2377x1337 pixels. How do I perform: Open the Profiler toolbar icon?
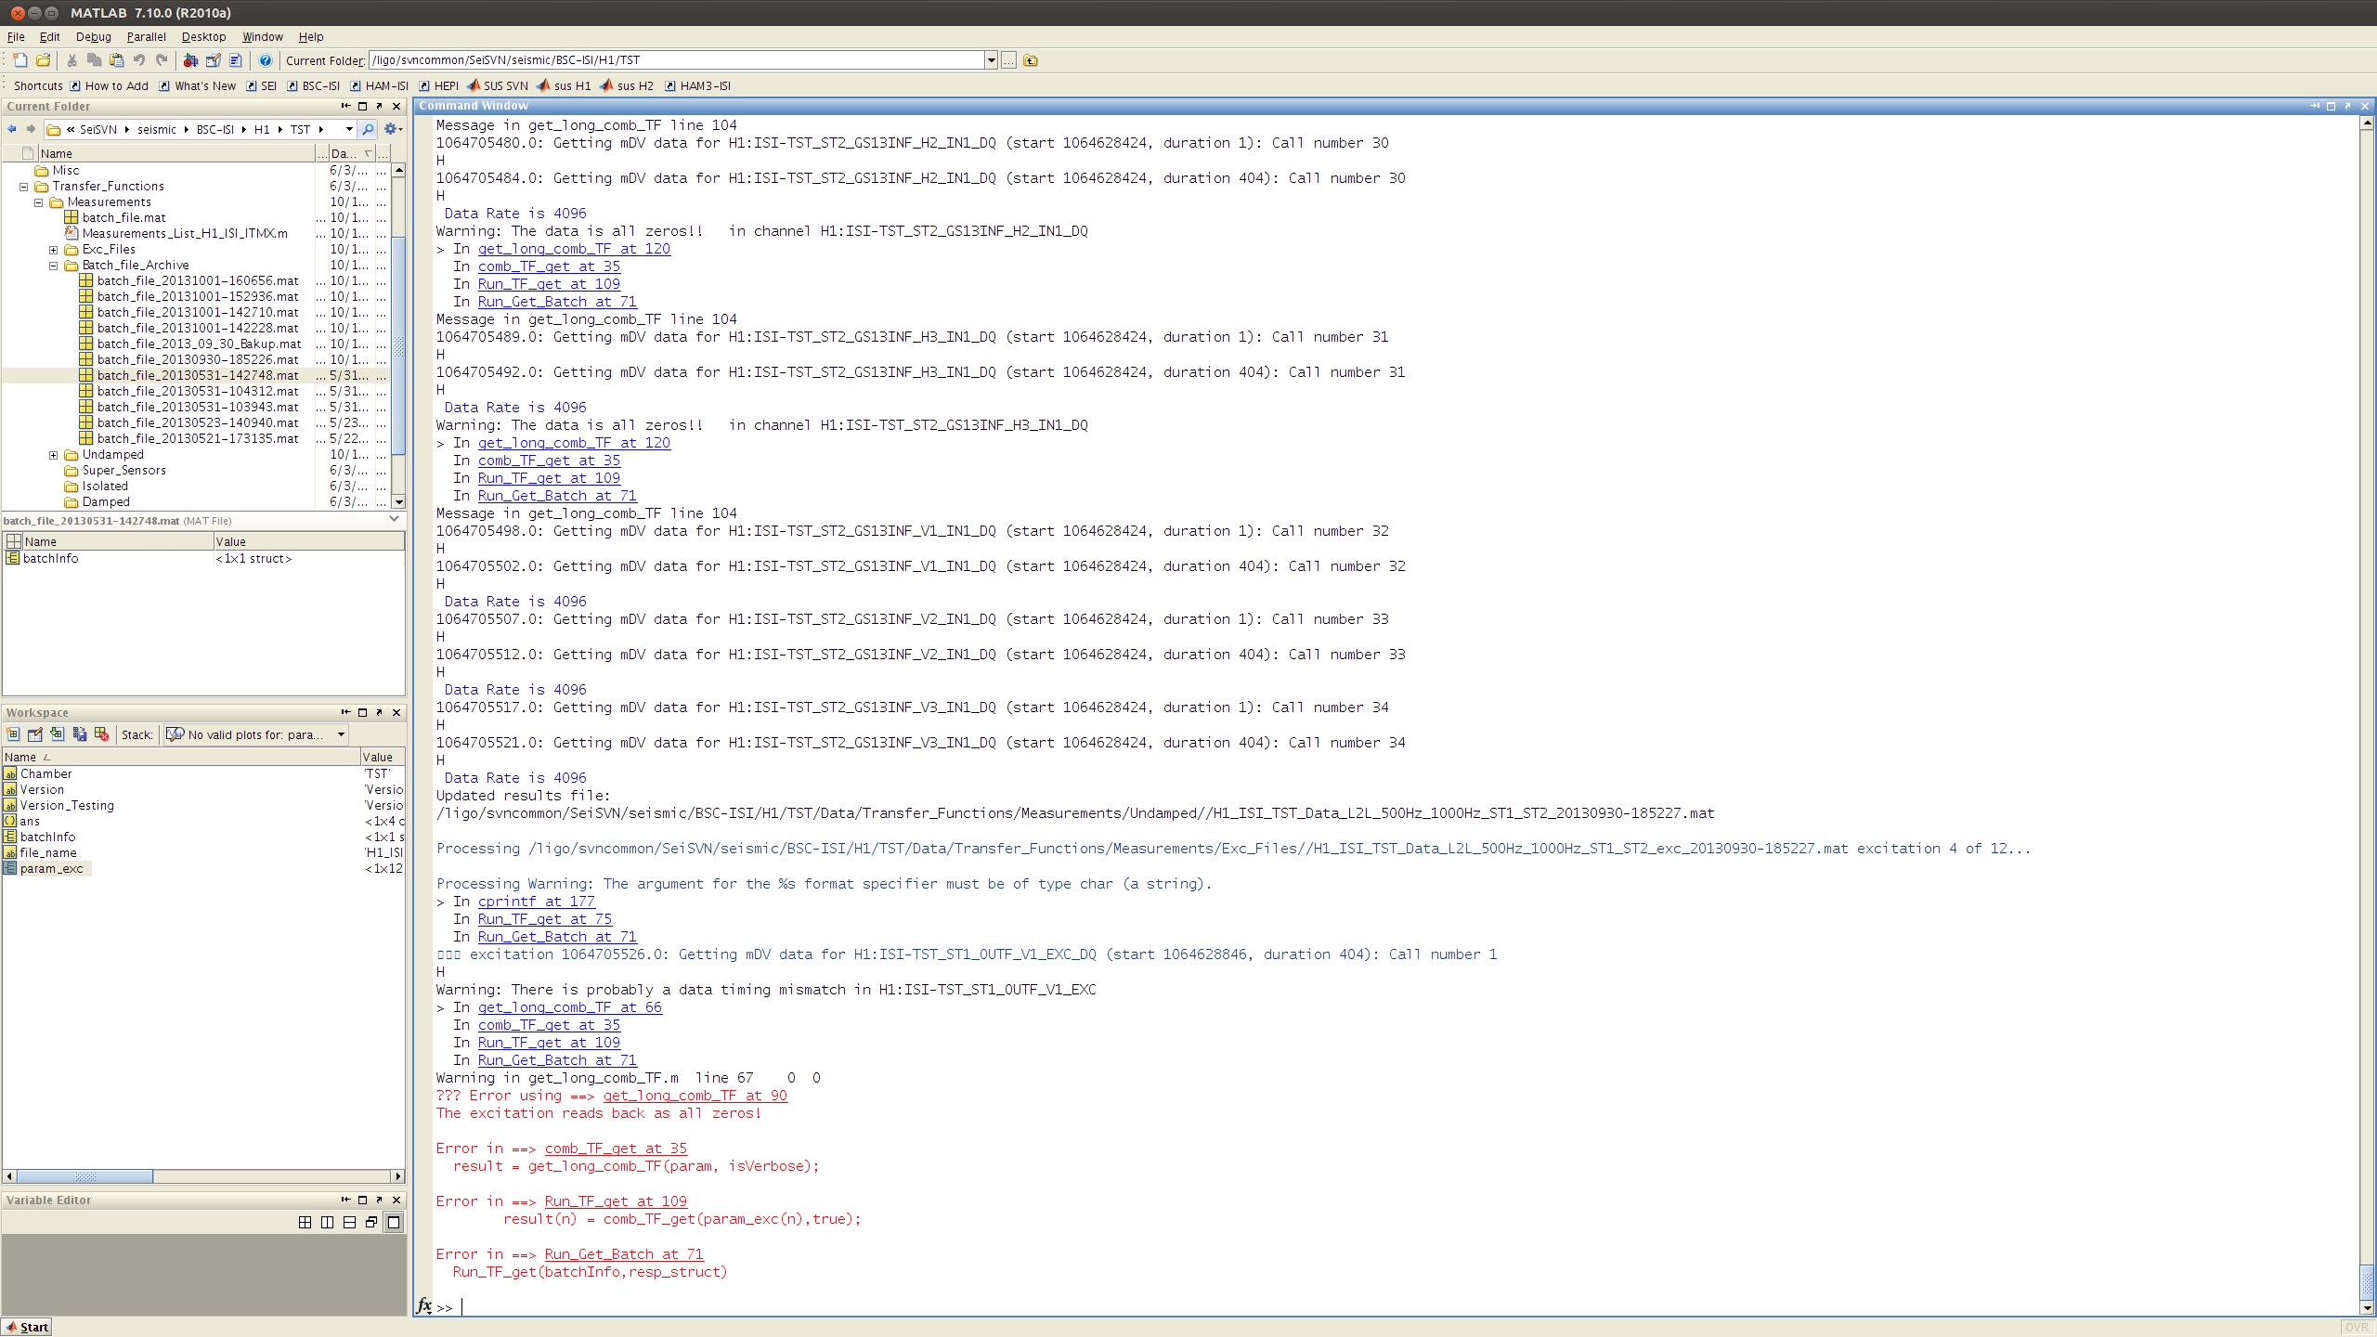(x=235, y=60)
